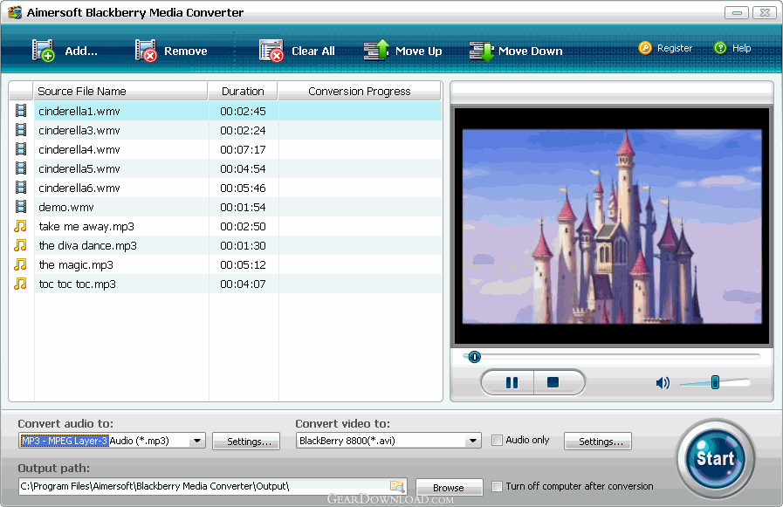Select the magic.mp3 file name
This screenshot has width=783, height=507.
coord(76,265)
